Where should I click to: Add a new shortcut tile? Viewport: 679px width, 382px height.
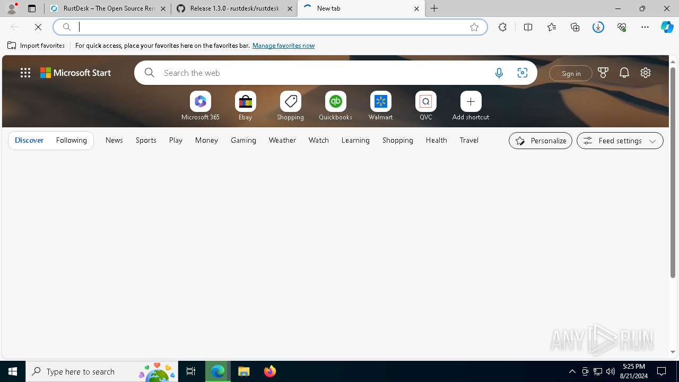(x=471, y=106)
